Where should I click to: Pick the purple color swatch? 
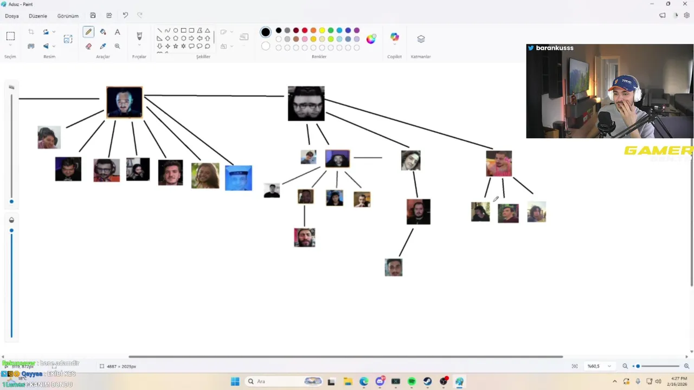(x=357, y=30)
